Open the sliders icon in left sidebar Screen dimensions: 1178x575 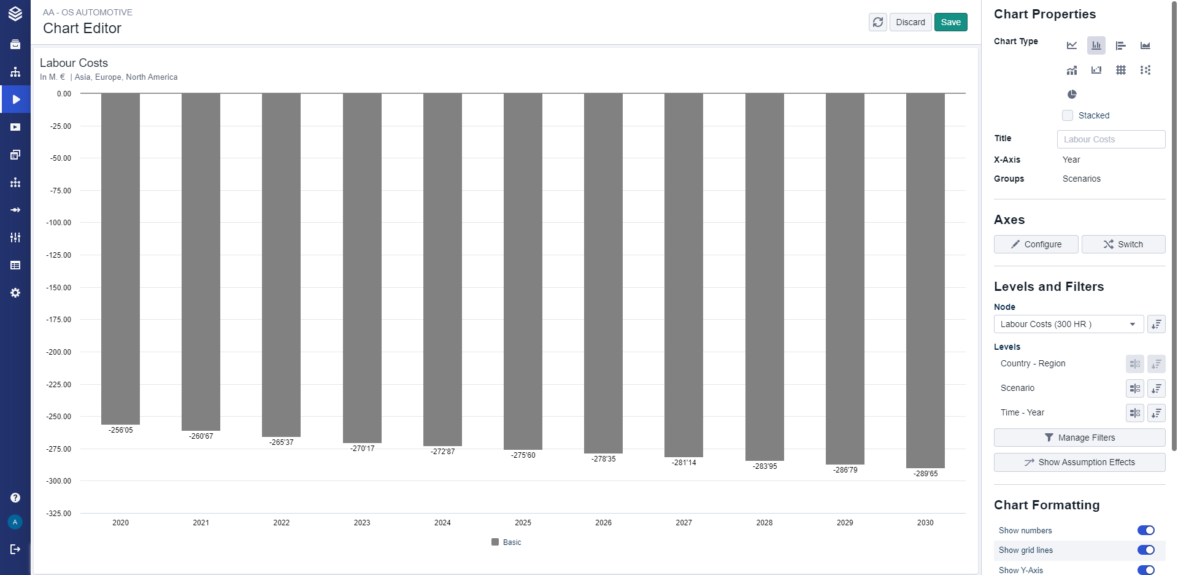(15, 237)
